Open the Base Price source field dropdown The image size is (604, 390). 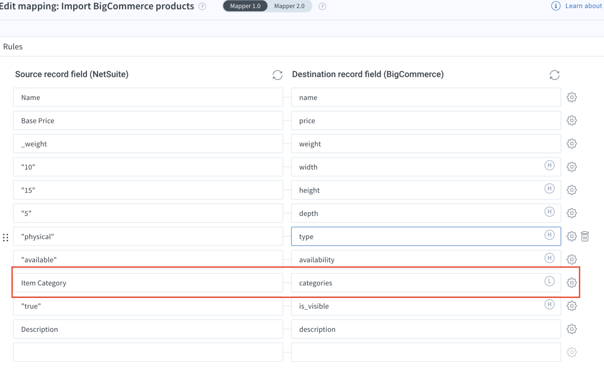148,120
